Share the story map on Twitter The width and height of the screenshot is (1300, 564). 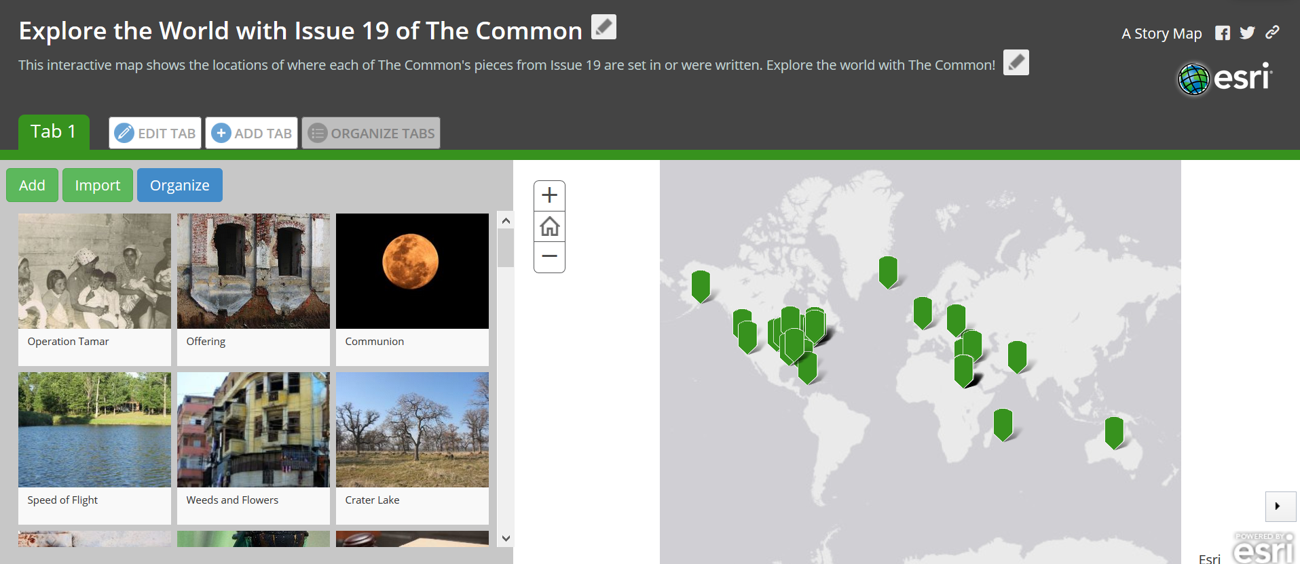pyautogui.click(x=1247, y=33)
